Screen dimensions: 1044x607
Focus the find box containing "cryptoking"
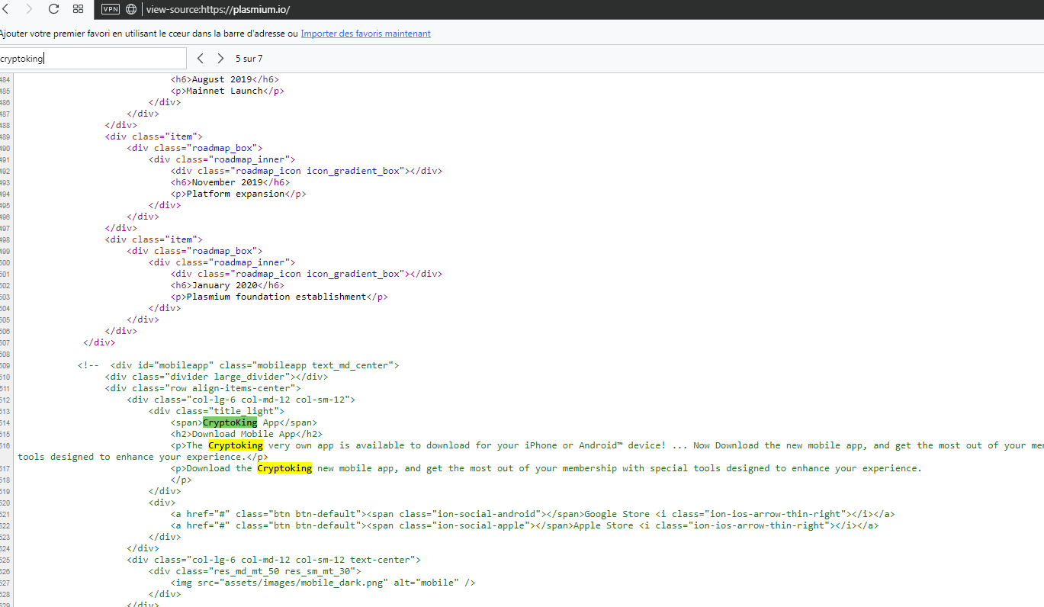point(92,59)
